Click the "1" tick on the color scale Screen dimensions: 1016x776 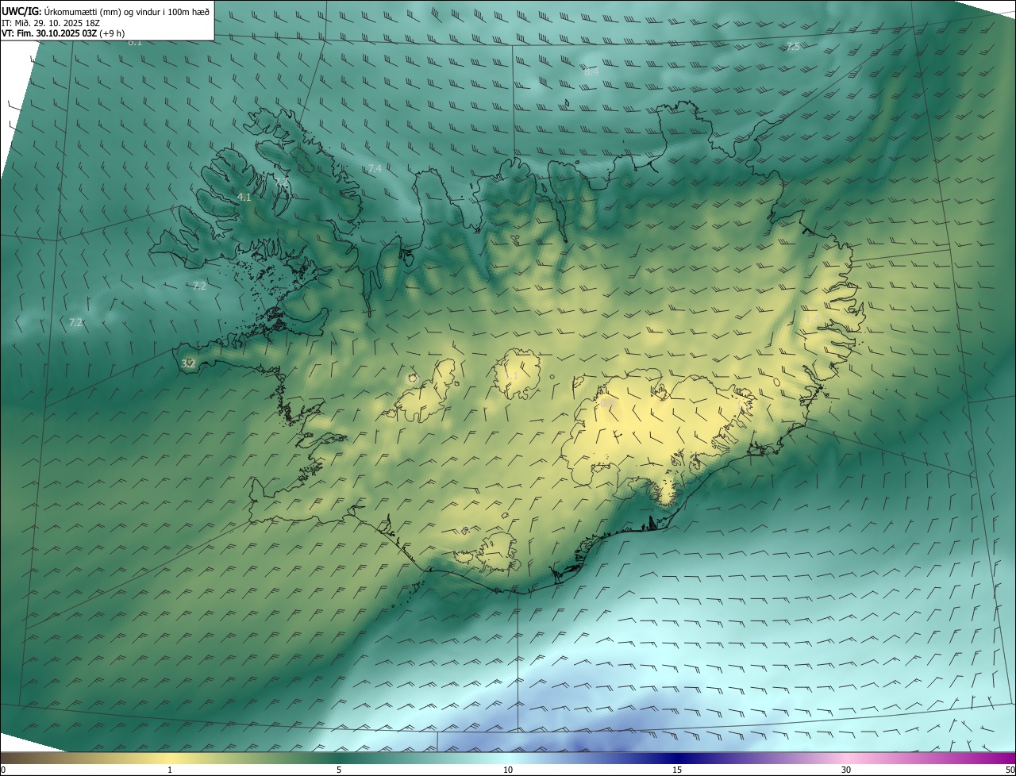pyautogui.click(x=170, y=770)
